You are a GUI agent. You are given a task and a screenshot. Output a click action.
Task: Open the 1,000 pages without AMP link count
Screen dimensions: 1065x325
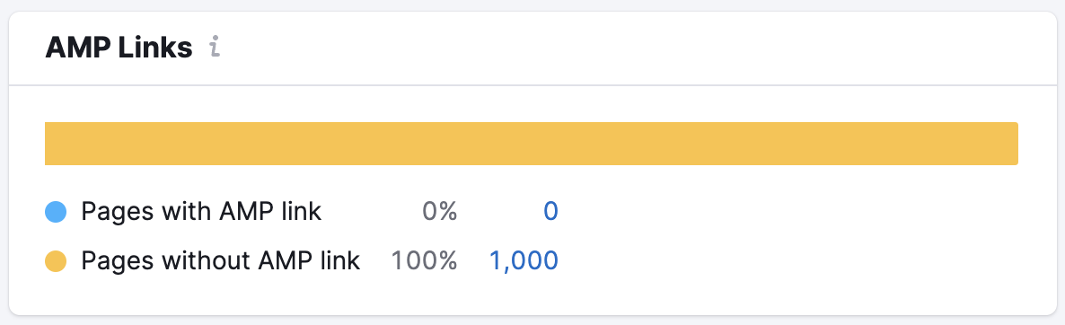[x=524, y=261]
